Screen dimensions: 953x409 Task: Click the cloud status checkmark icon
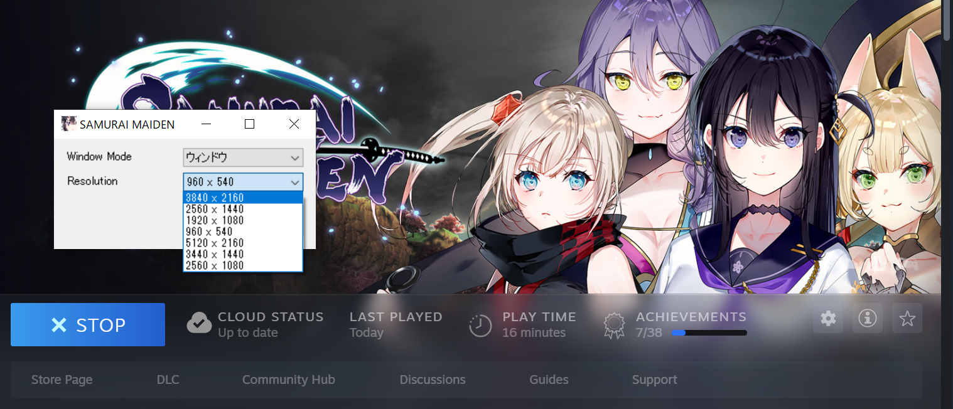click(199, 323)
